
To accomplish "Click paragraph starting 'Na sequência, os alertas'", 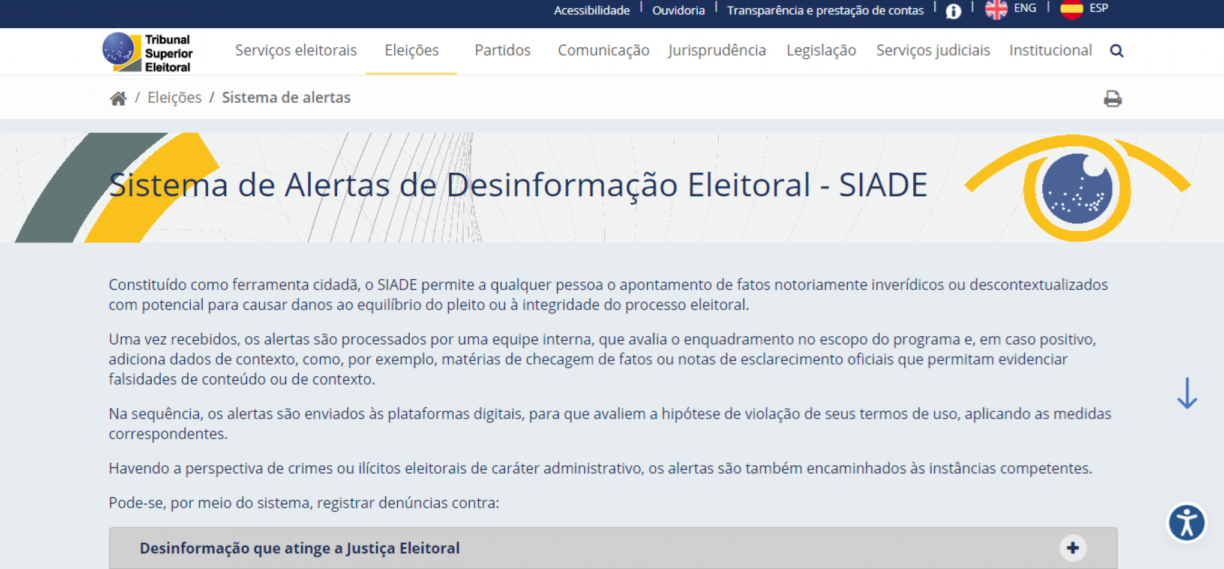I will (x=610, y=424).
